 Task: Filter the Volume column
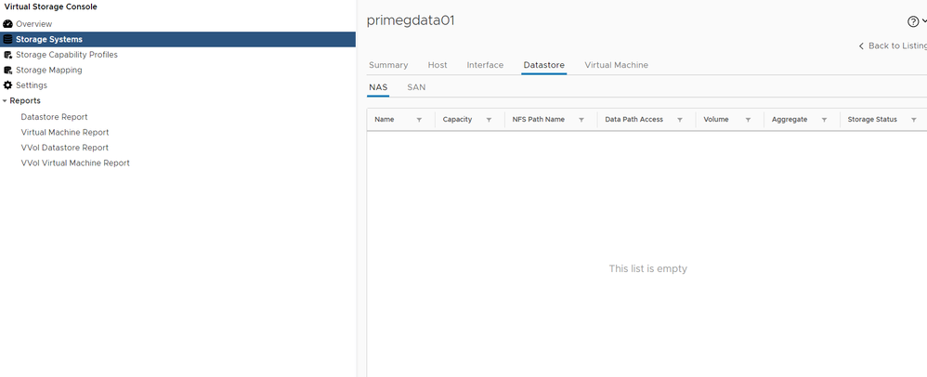tap(748, 120)
